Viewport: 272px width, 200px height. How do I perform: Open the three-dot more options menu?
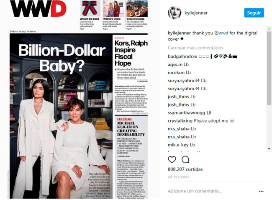tap(261, 191)
